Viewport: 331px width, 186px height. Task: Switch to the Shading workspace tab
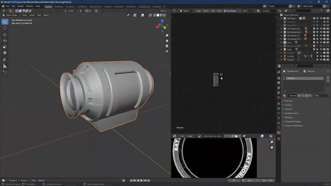tap(108, 7)
